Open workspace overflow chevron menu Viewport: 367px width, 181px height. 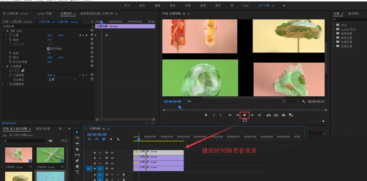click(x=284, y=5)
